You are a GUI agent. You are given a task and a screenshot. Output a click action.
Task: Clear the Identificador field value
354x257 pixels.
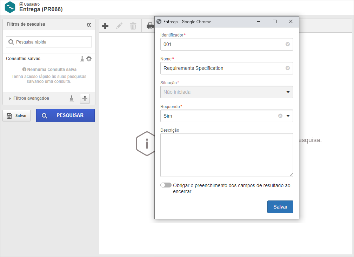point(288,44)
